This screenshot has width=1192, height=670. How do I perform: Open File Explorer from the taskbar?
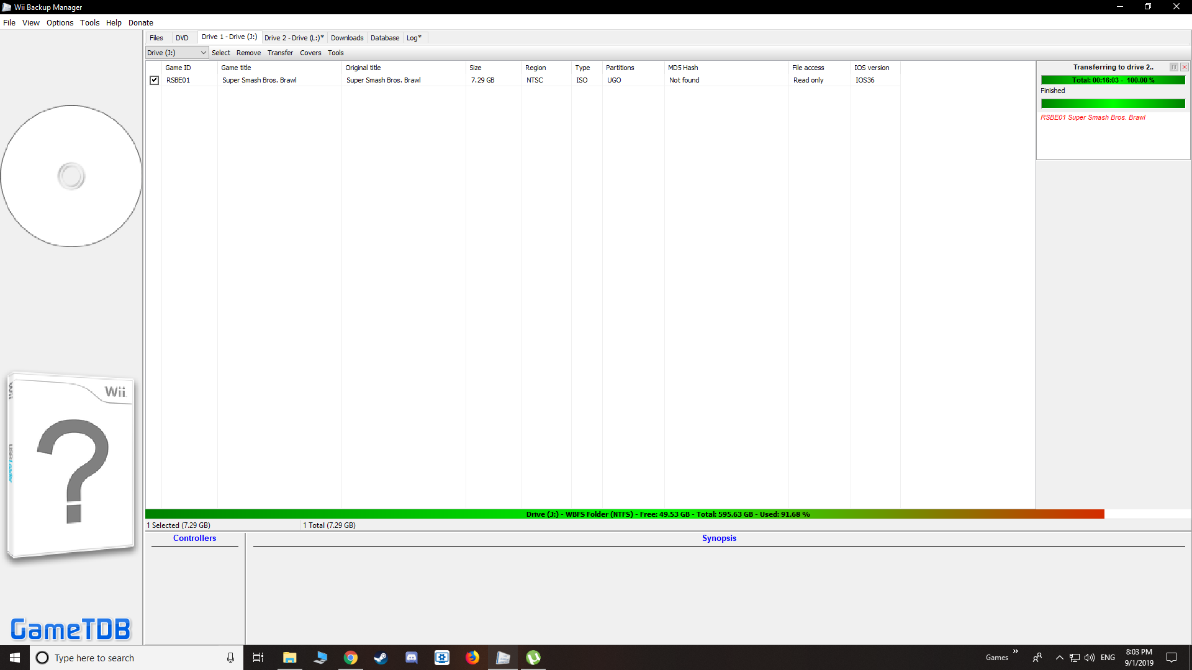[x=289, y=658]
